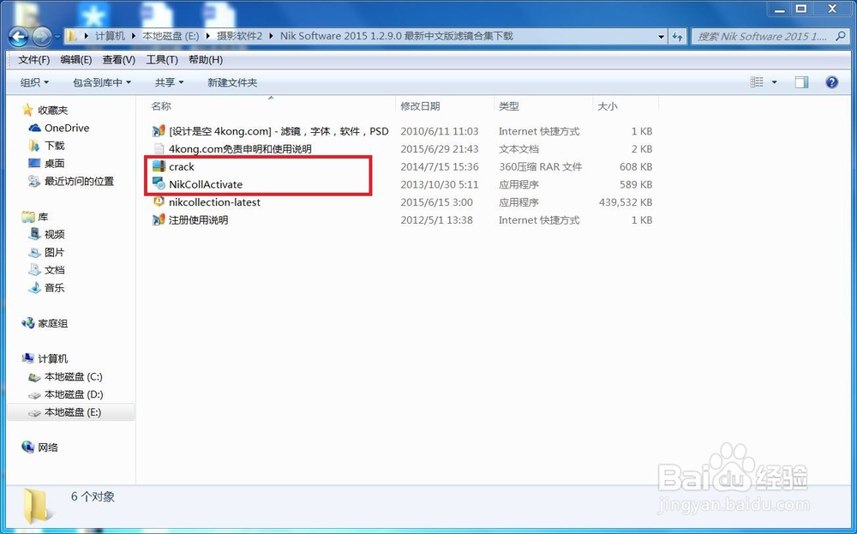
Task: Click 计算机 in the address breadcrumb
Action: pos(110,36)
